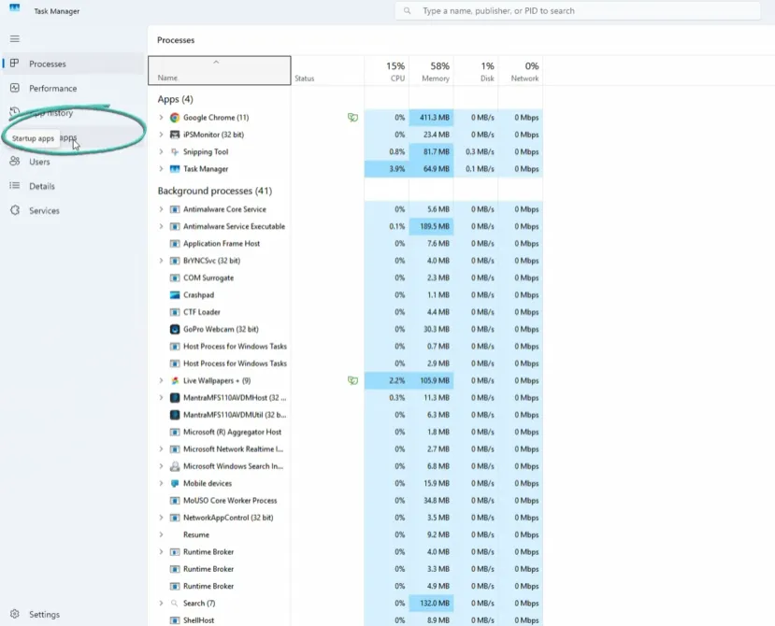Open the Services page
775x626 pixels.
(x=73, y=210)
